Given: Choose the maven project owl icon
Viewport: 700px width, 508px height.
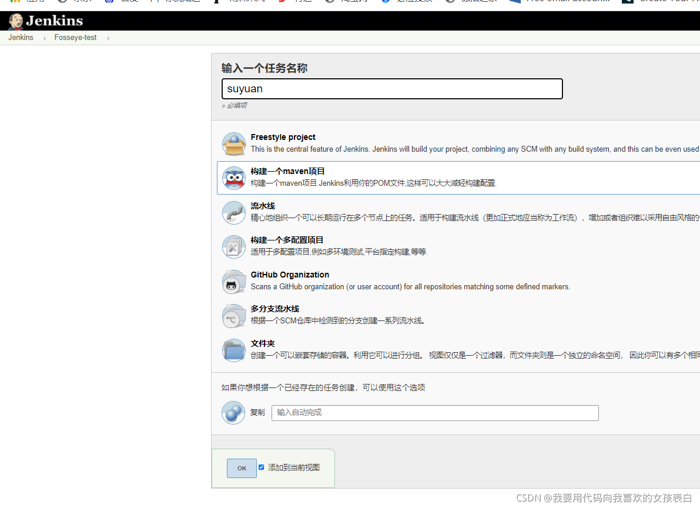Looking at the screenshot, I should click(234, 178).
